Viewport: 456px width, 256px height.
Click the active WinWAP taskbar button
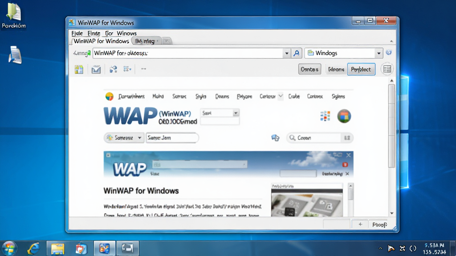[x=104, y=248]
